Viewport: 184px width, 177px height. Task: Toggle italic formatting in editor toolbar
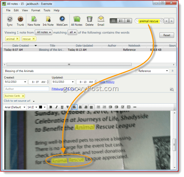tap(57, 107)
